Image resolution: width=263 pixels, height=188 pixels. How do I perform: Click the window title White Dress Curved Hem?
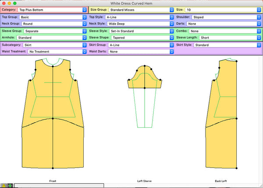[131, 3]
